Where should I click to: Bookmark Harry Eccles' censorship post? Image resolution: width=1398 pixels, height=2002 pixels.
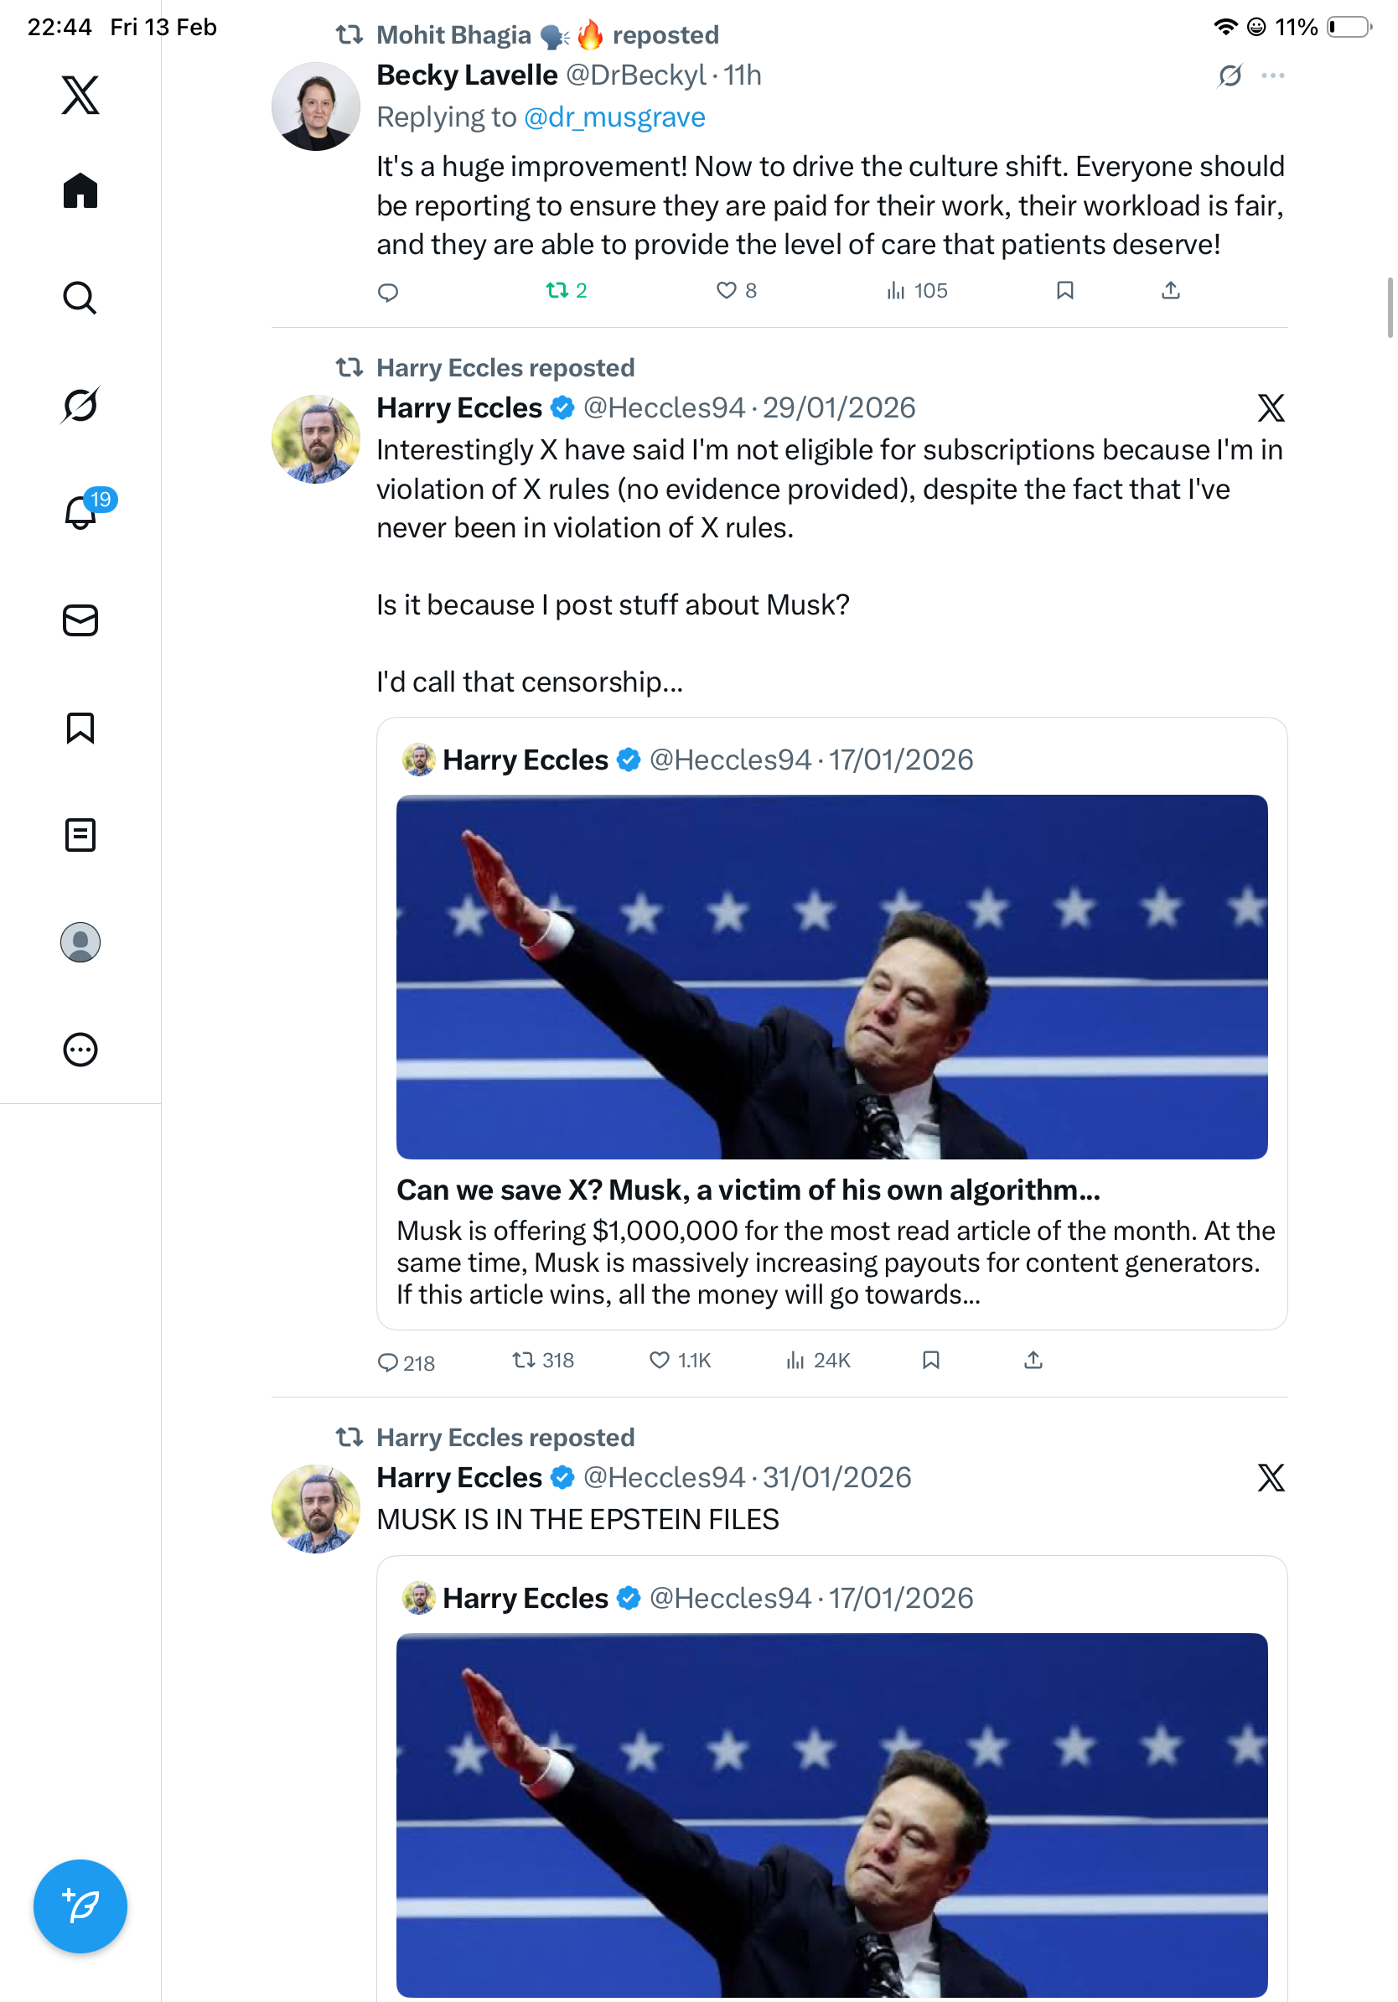(931, 1361)
